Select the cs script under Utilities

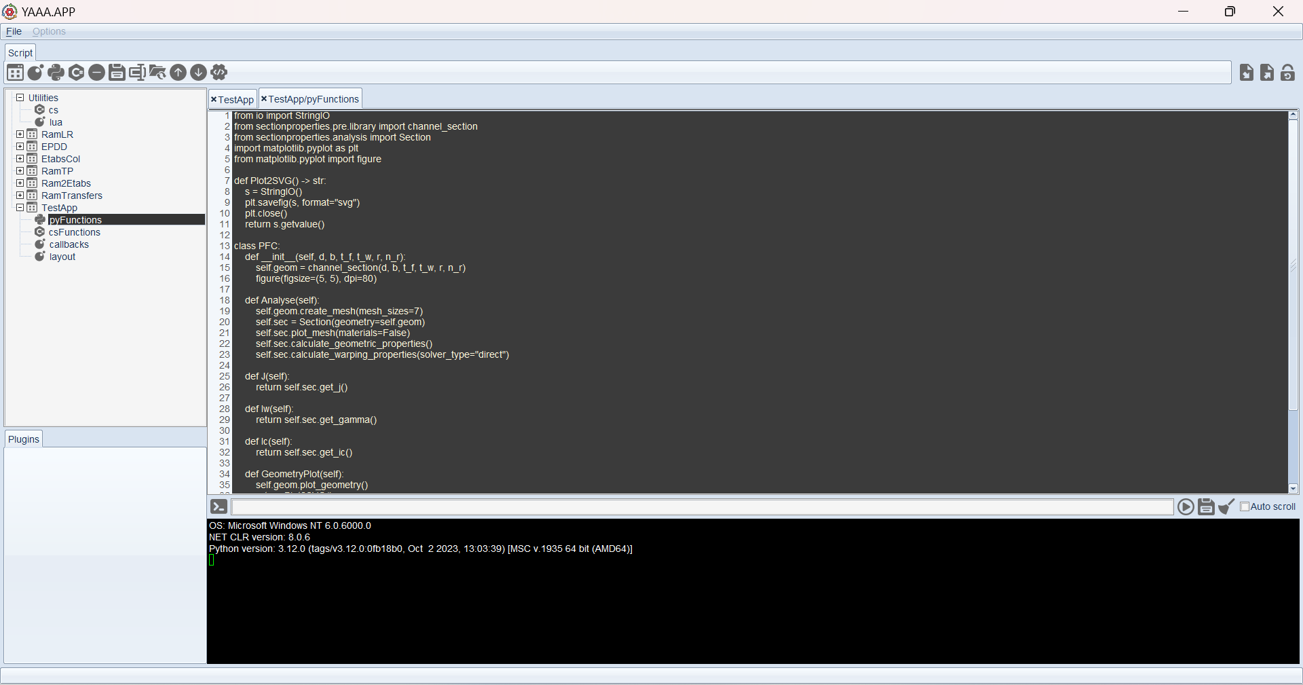54,110
